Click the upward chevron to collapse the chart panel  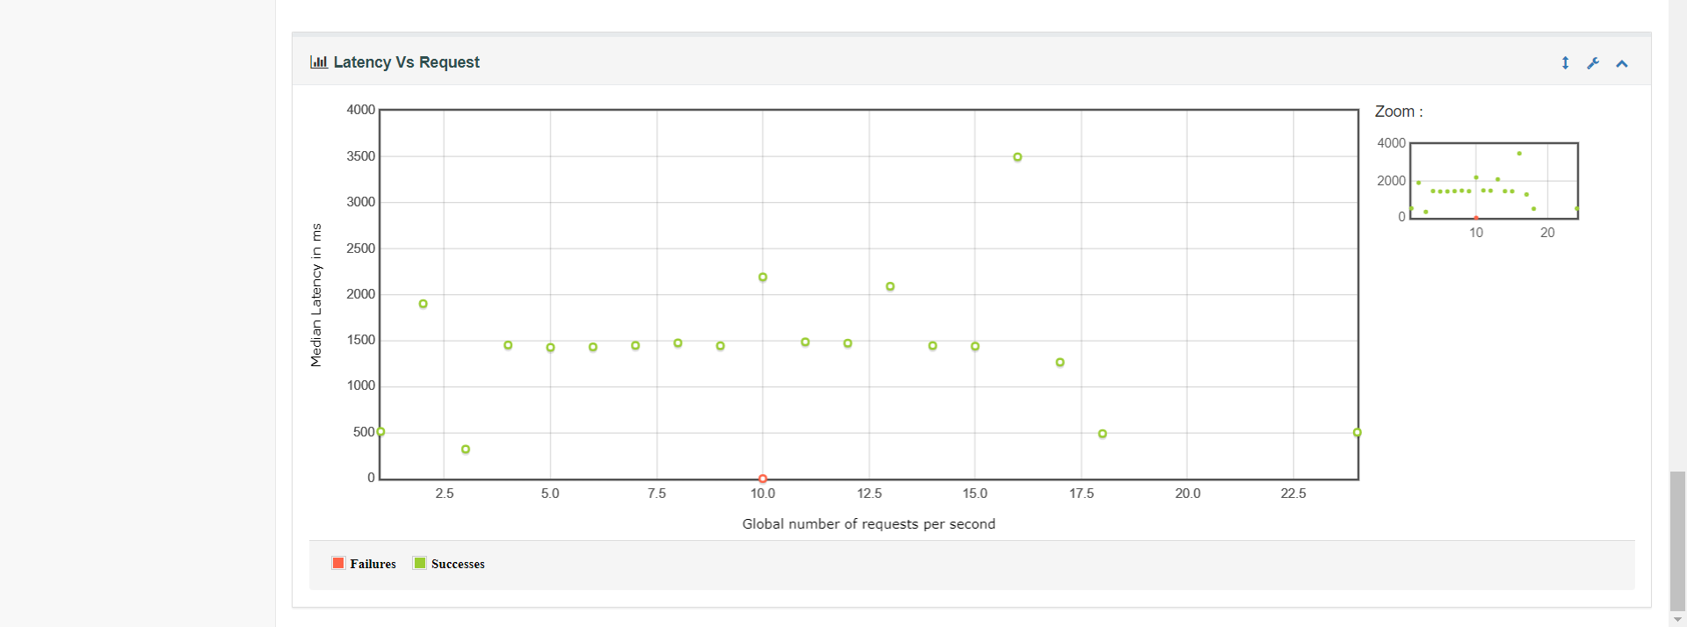(x=1621, y=62)
